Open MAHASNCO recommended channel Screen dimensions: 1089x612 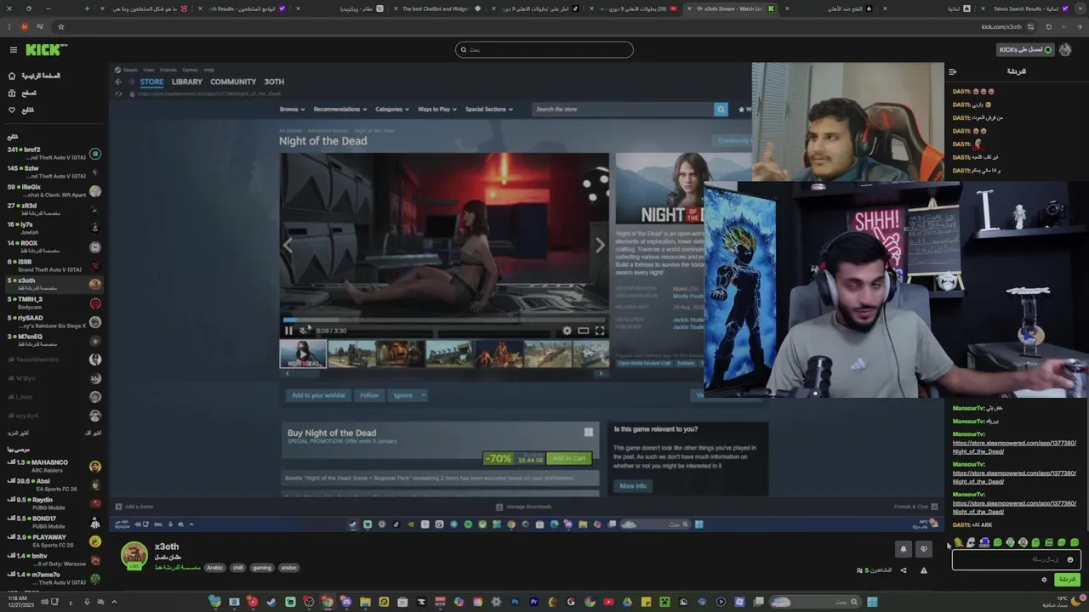(54, 467)
